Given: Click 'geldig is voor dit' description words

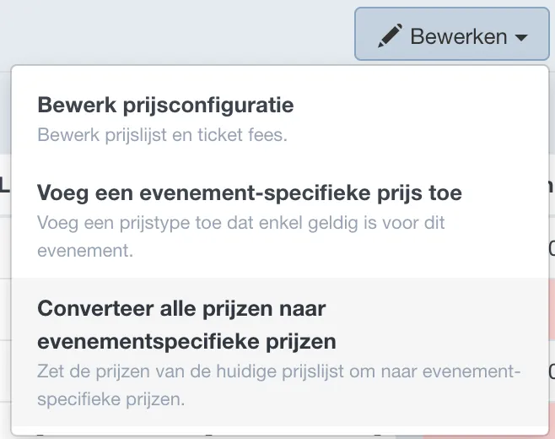Looking at the screenshot, I should [x=376, y=223].
